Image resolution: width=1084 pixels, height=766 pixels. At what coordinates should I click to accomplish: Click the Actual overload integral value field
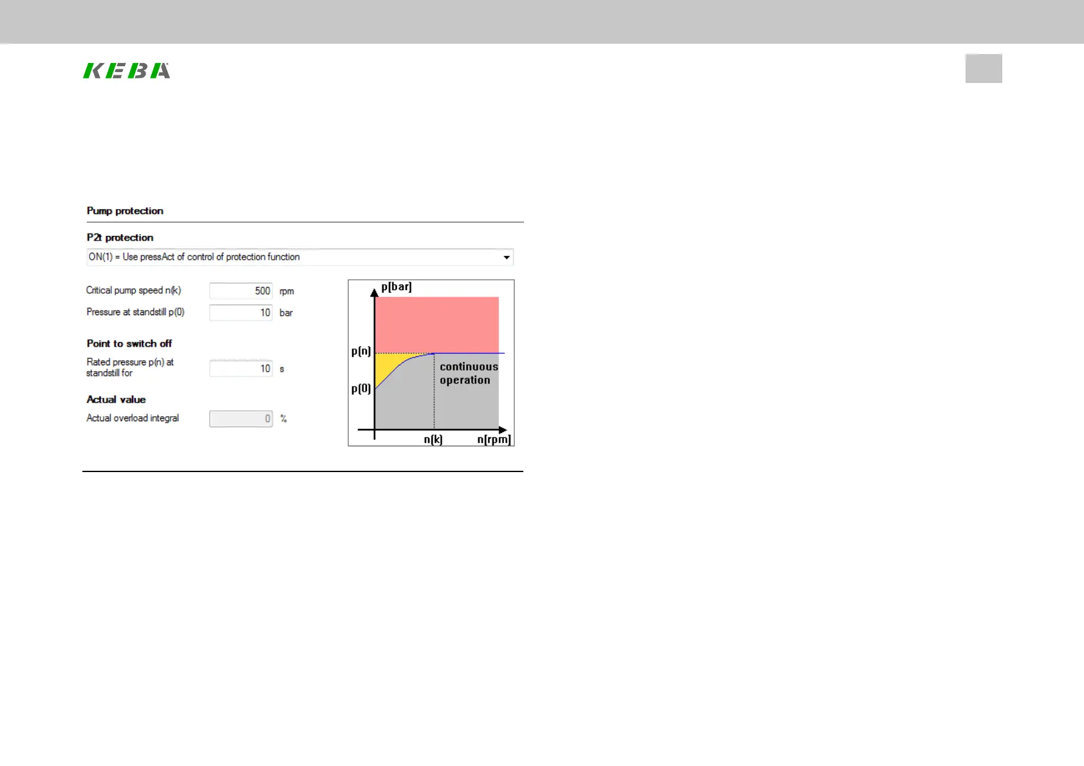241,419
